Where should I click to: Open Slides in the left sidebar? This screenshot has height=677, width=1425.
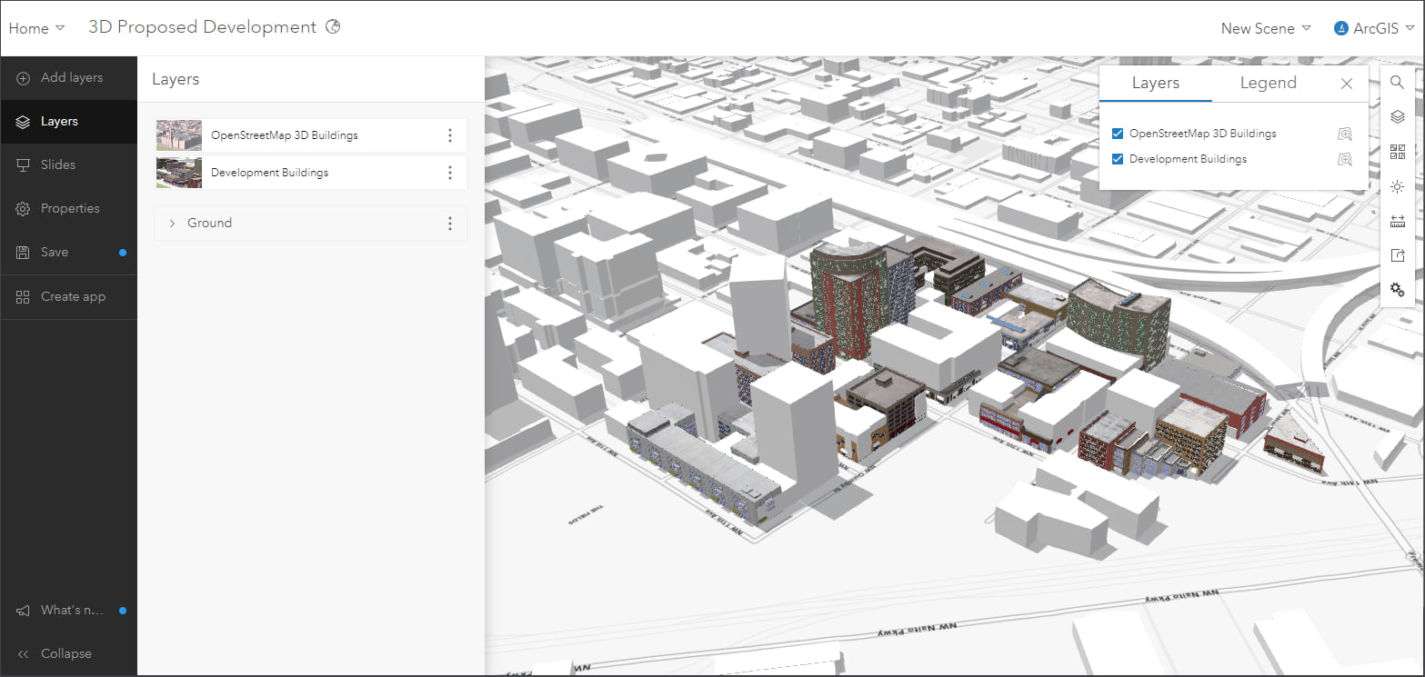[58, 164]
